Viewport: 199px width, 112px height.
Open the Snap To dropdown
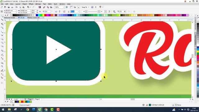click(x=88, y=7)
